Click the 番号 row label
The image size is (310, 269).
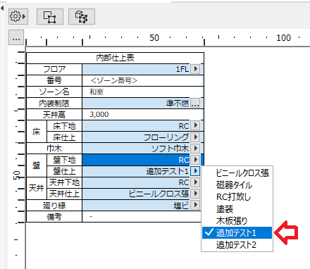[x=54, y=80]
